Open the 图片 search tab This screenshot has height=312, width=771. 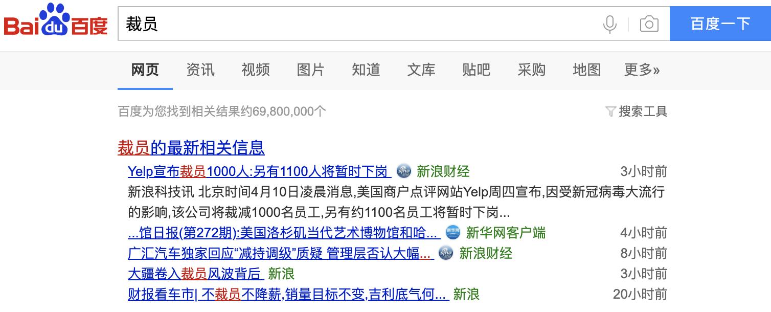click(310, 70)
